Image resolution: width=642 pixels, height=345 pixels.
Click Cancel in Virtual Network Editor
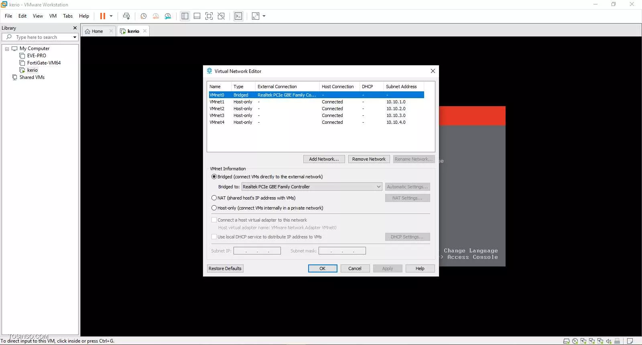(x=355, y=268)
